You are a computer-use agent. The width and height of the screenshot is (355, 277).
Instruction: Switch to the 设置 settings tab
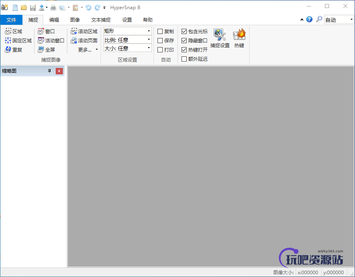click(127, 20)
